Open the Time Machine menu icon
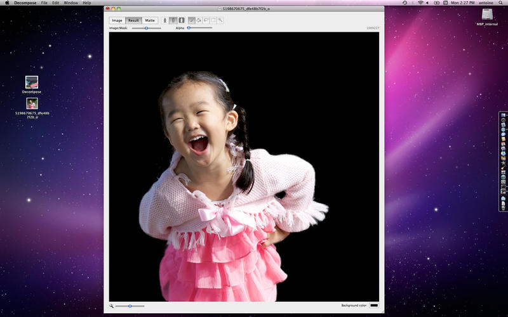Image resolution: width=508 pixels, height=317 pixels. point(404,3)
